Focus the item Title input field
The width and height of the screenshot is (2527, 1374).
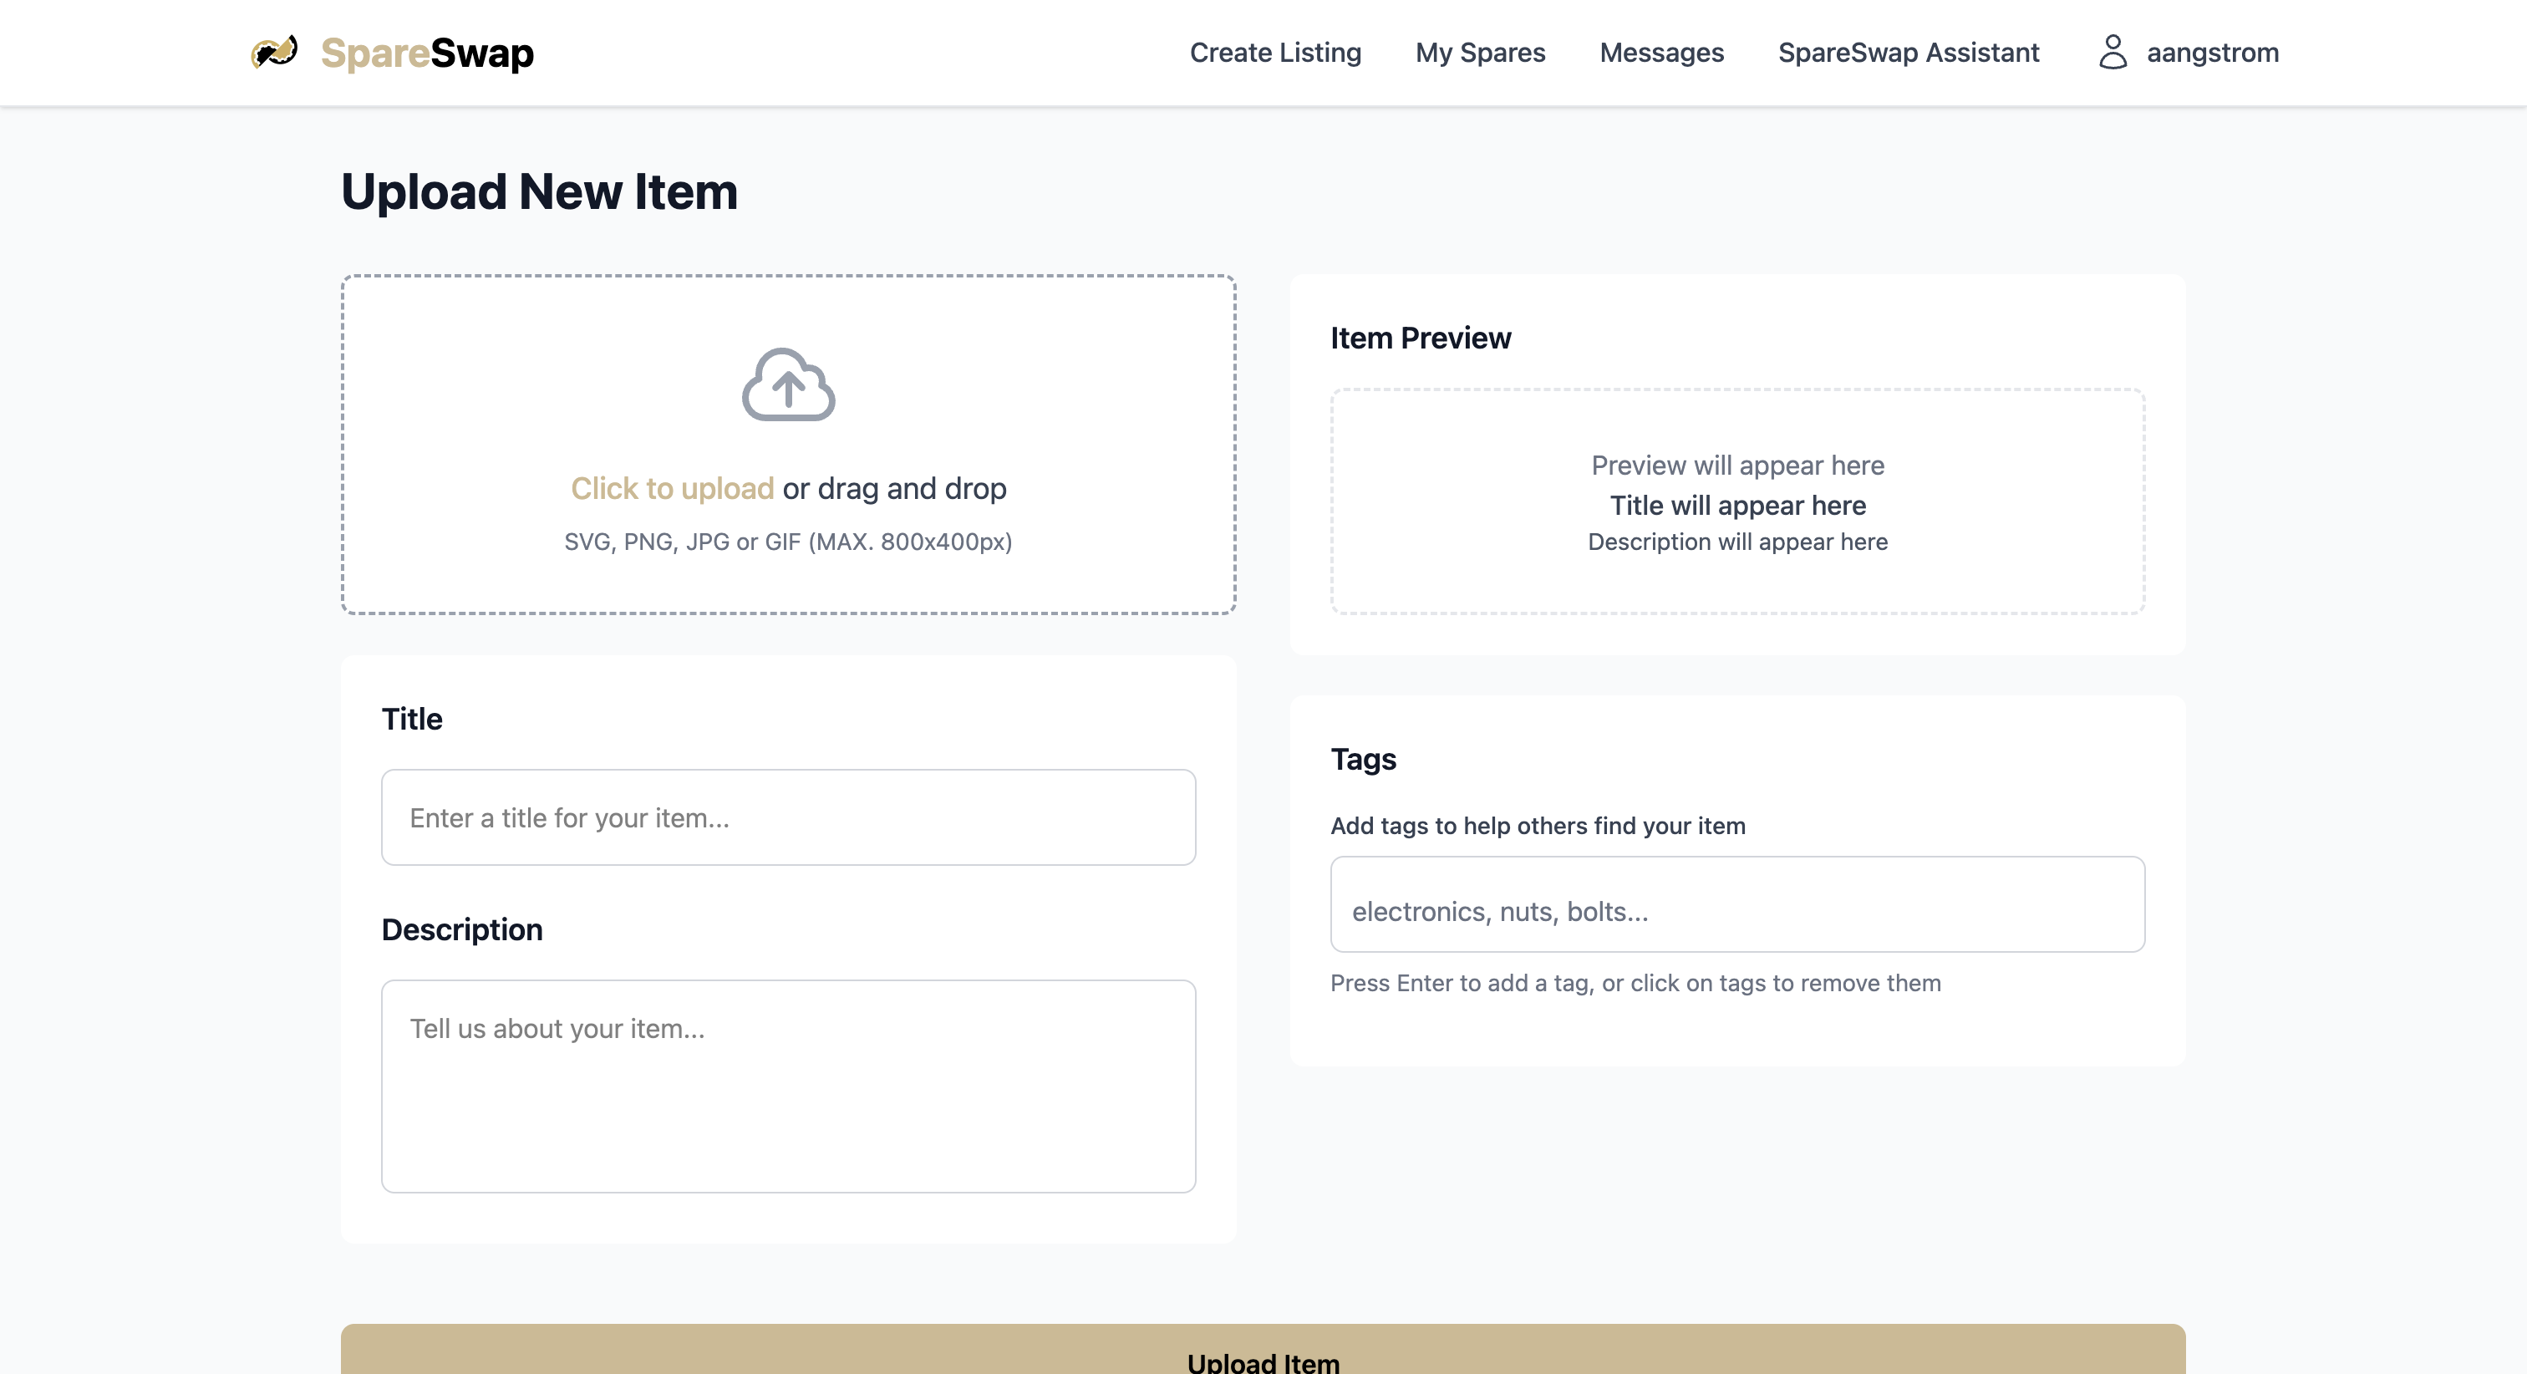[788, 817]
